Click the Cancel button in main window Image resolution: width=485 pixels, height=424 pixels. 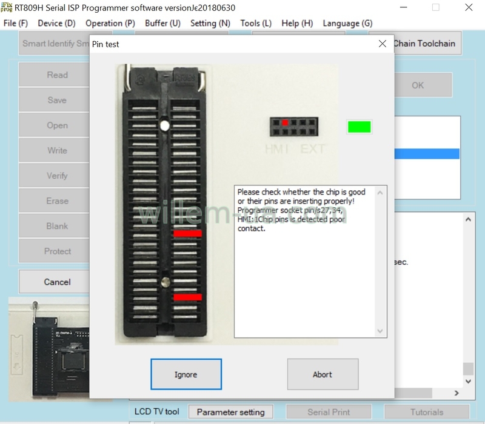pyautogui.click(x=54, y=282)
